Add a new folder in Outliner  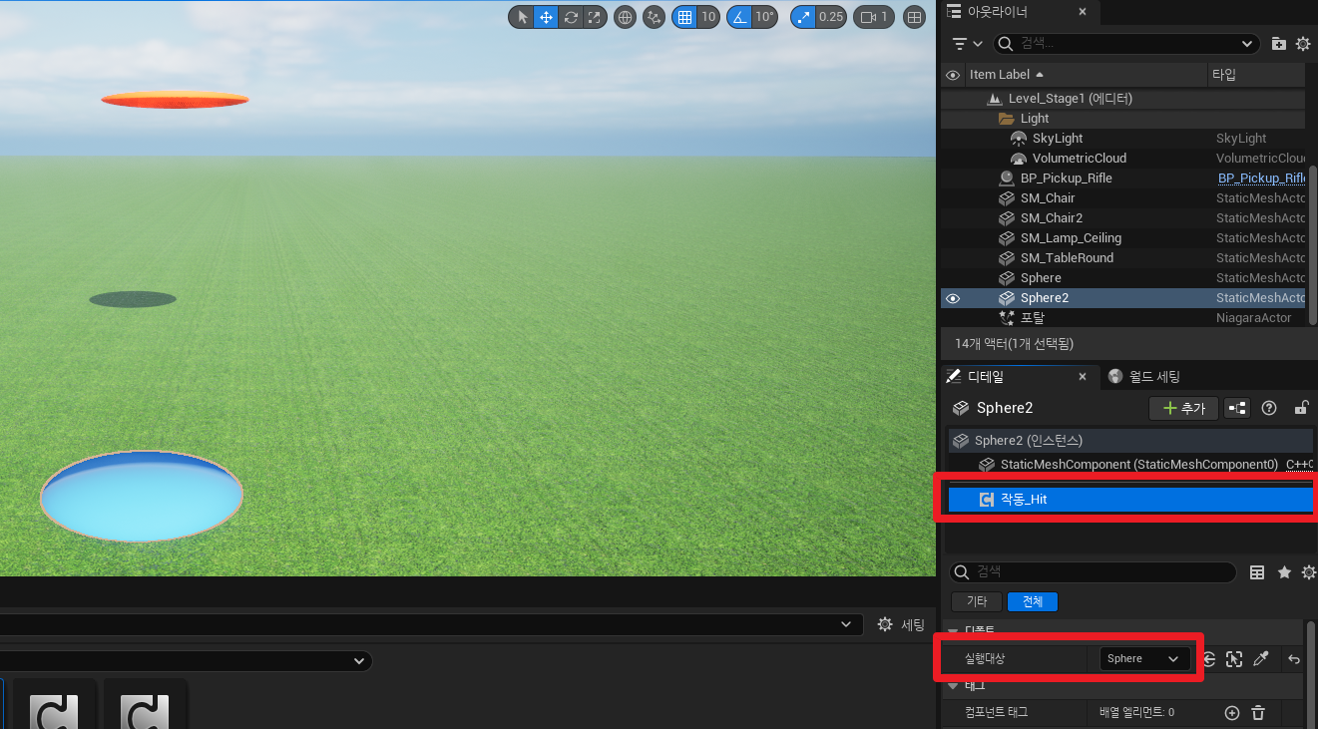coord(1279,44)
